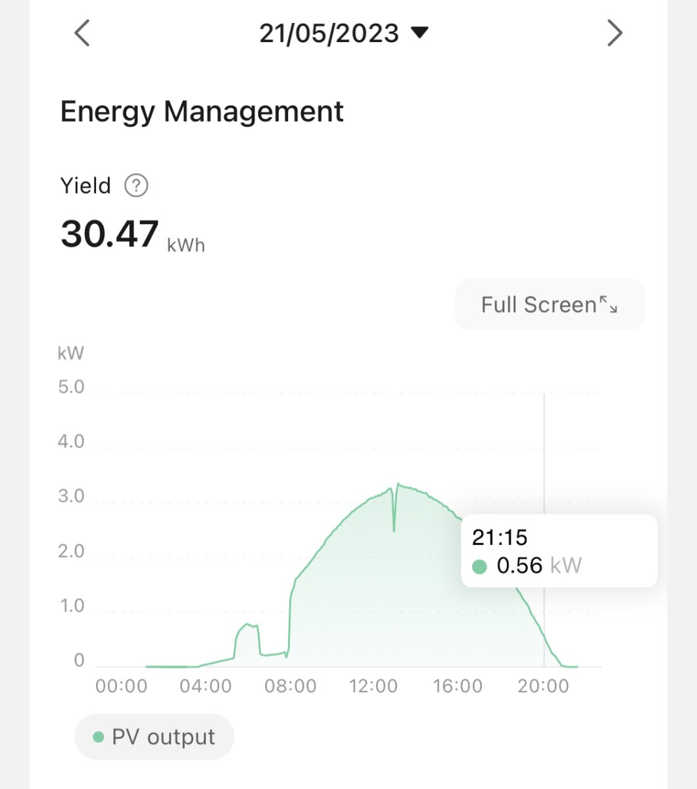
Task: Open the Yield help question mark
Action: point(137,186)
